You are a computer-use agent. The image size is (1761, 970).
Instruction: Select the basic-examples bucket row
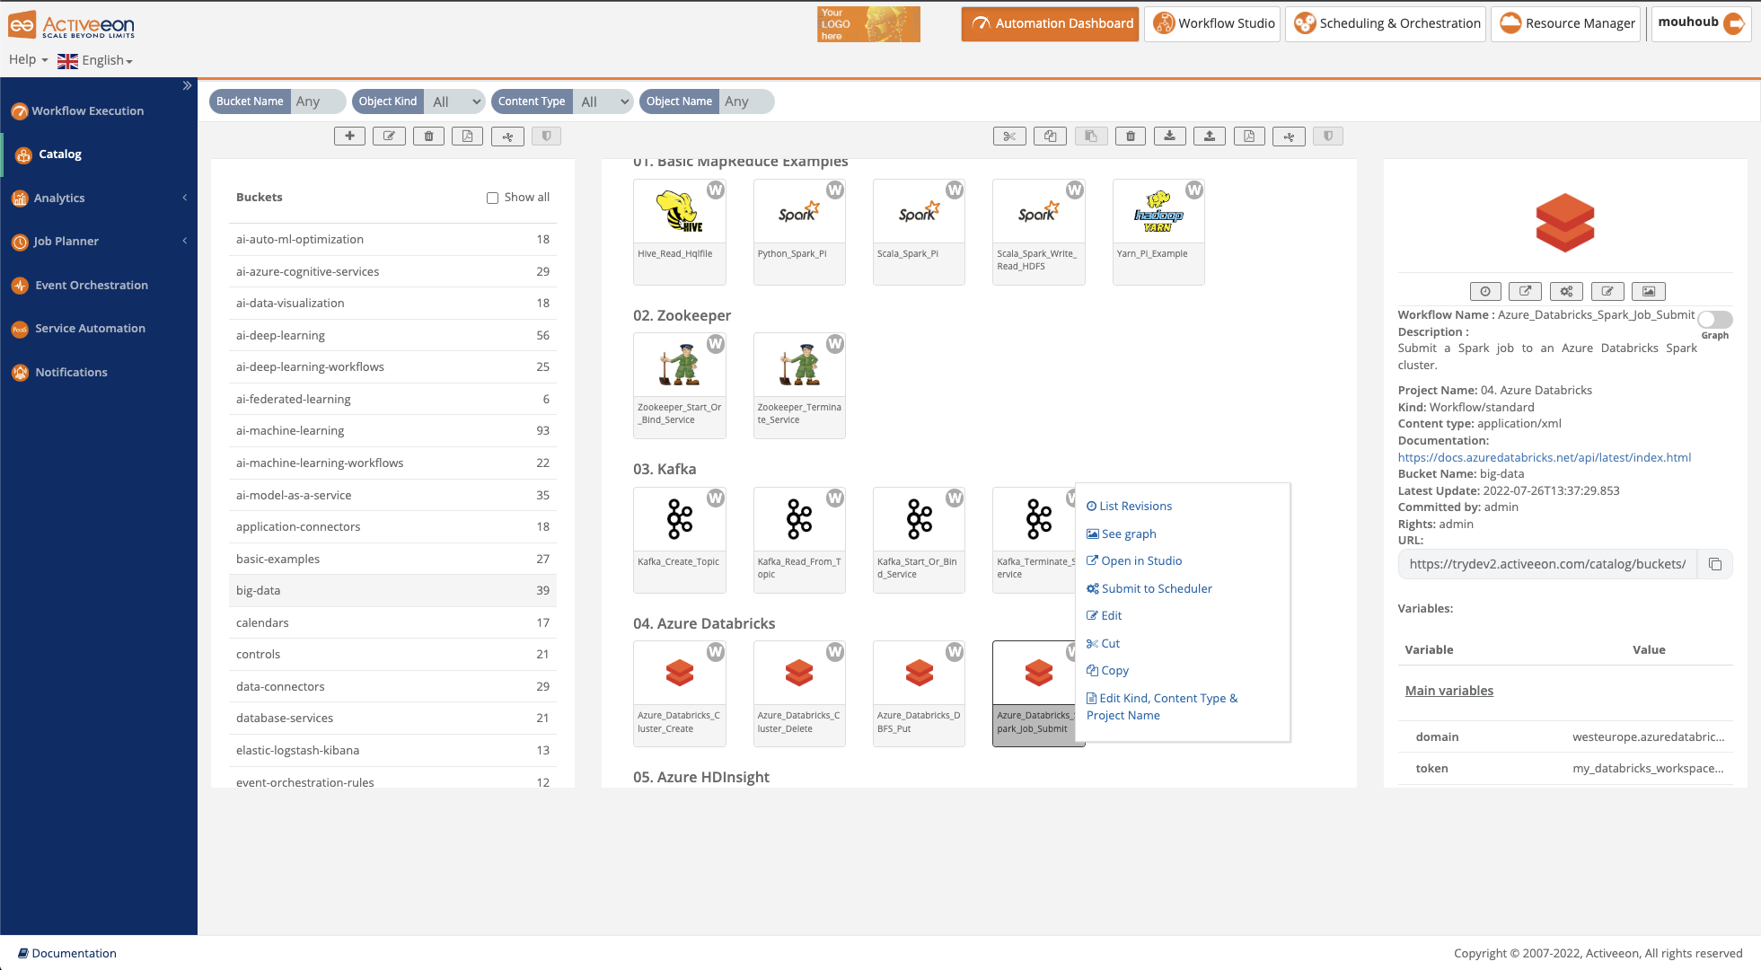(x=392, y=559)
